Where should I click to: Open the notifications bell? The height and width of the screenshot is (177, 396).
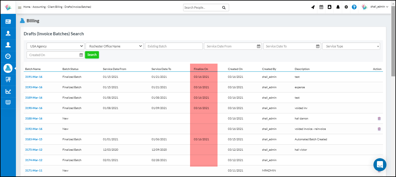(x=338, y=7)
